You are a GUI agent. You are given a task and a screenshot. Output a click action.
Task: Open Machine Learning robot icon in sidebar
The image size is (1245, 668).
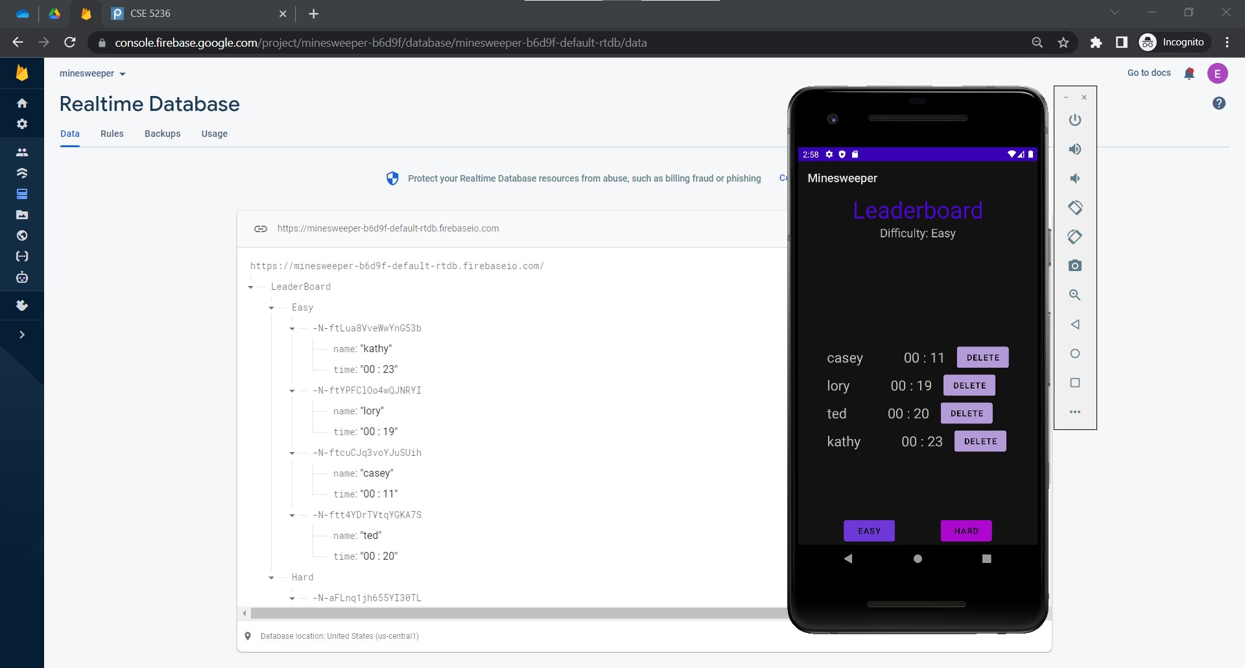tap(22, 278)
